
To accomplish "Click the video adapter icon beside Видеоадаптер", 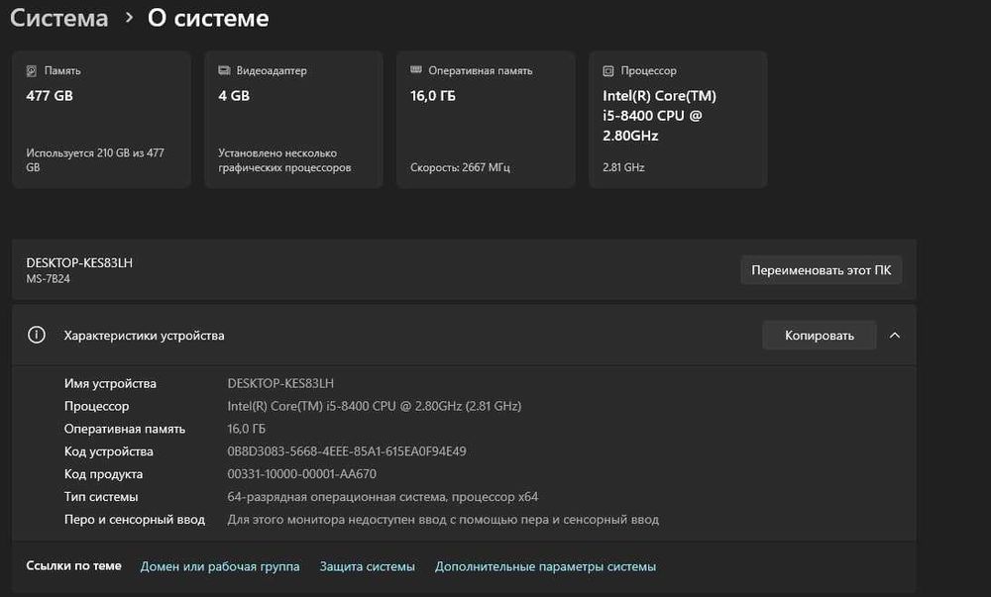I will click(224, 70).
